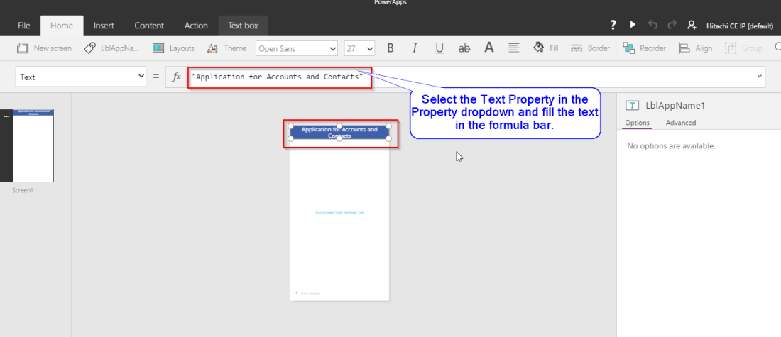Open the help question mark

pyautogui.click(x=613, y=25)
